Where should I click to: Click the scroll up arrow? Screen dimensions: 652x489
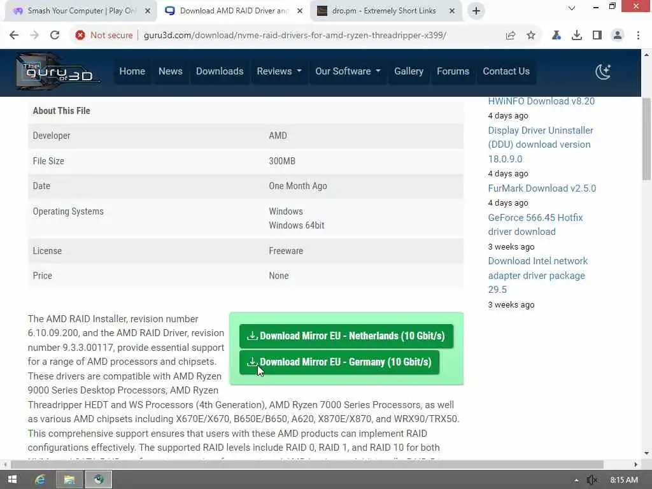click(647, 55)
